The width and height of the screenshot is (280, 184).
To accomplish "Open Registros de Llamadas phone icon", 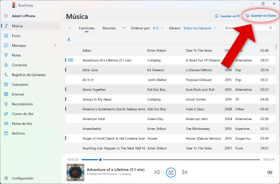I will [x=6, y=75].
